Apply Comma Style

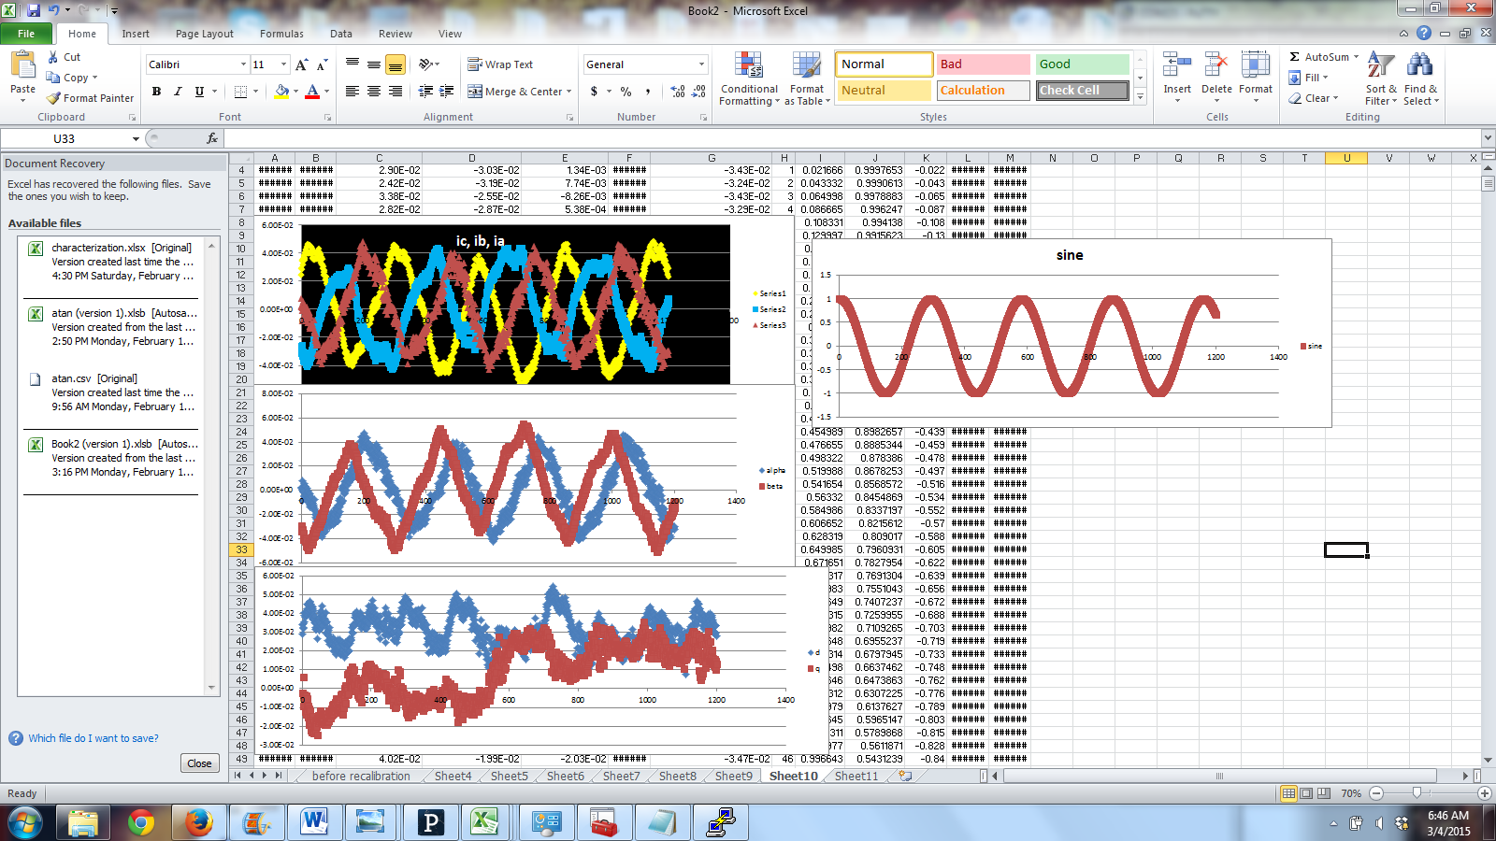point(647,92)
